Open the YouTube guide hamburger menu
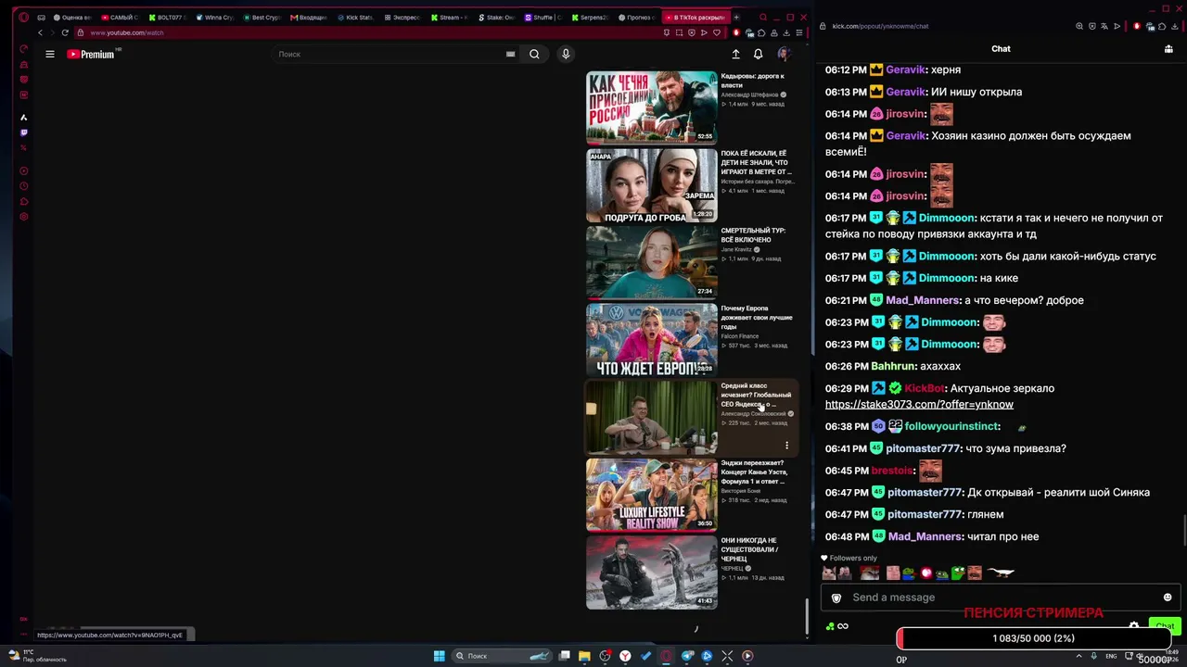 pos(50,55)
